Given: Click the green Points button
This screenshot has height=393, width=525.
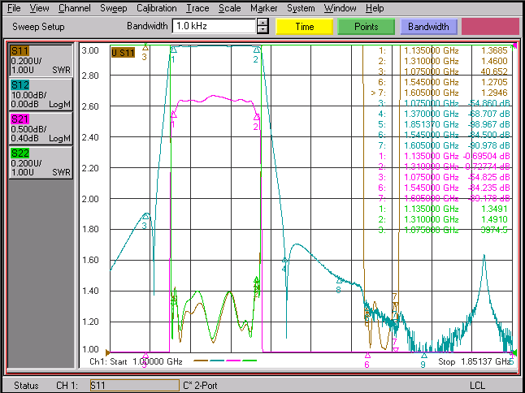Looking at the screenshot, I should point(367,27).
